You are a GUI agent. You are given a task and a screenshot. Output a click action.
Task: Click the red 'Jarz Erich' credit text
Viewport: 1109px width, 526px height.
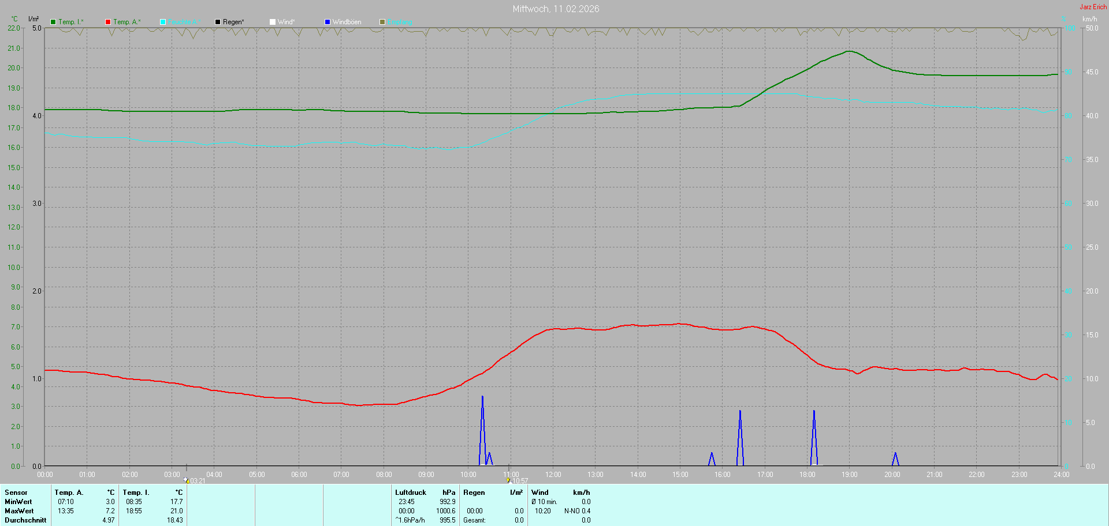point(1093,7)
